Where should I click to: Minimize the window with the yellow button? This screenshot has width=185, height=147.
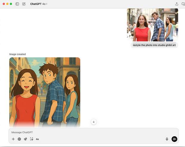pos(7,4)
